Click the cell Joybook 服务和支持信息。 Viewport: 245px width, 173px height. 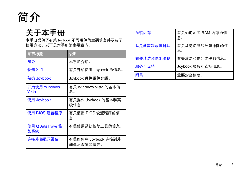point(204,67)
